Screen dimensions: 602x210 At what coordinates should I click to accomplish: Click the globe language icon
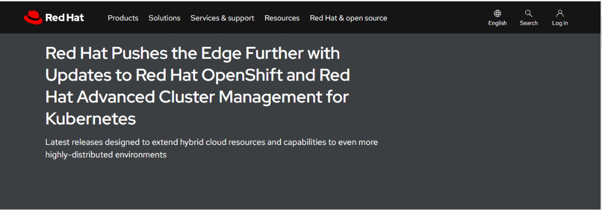tap(497, 13)
